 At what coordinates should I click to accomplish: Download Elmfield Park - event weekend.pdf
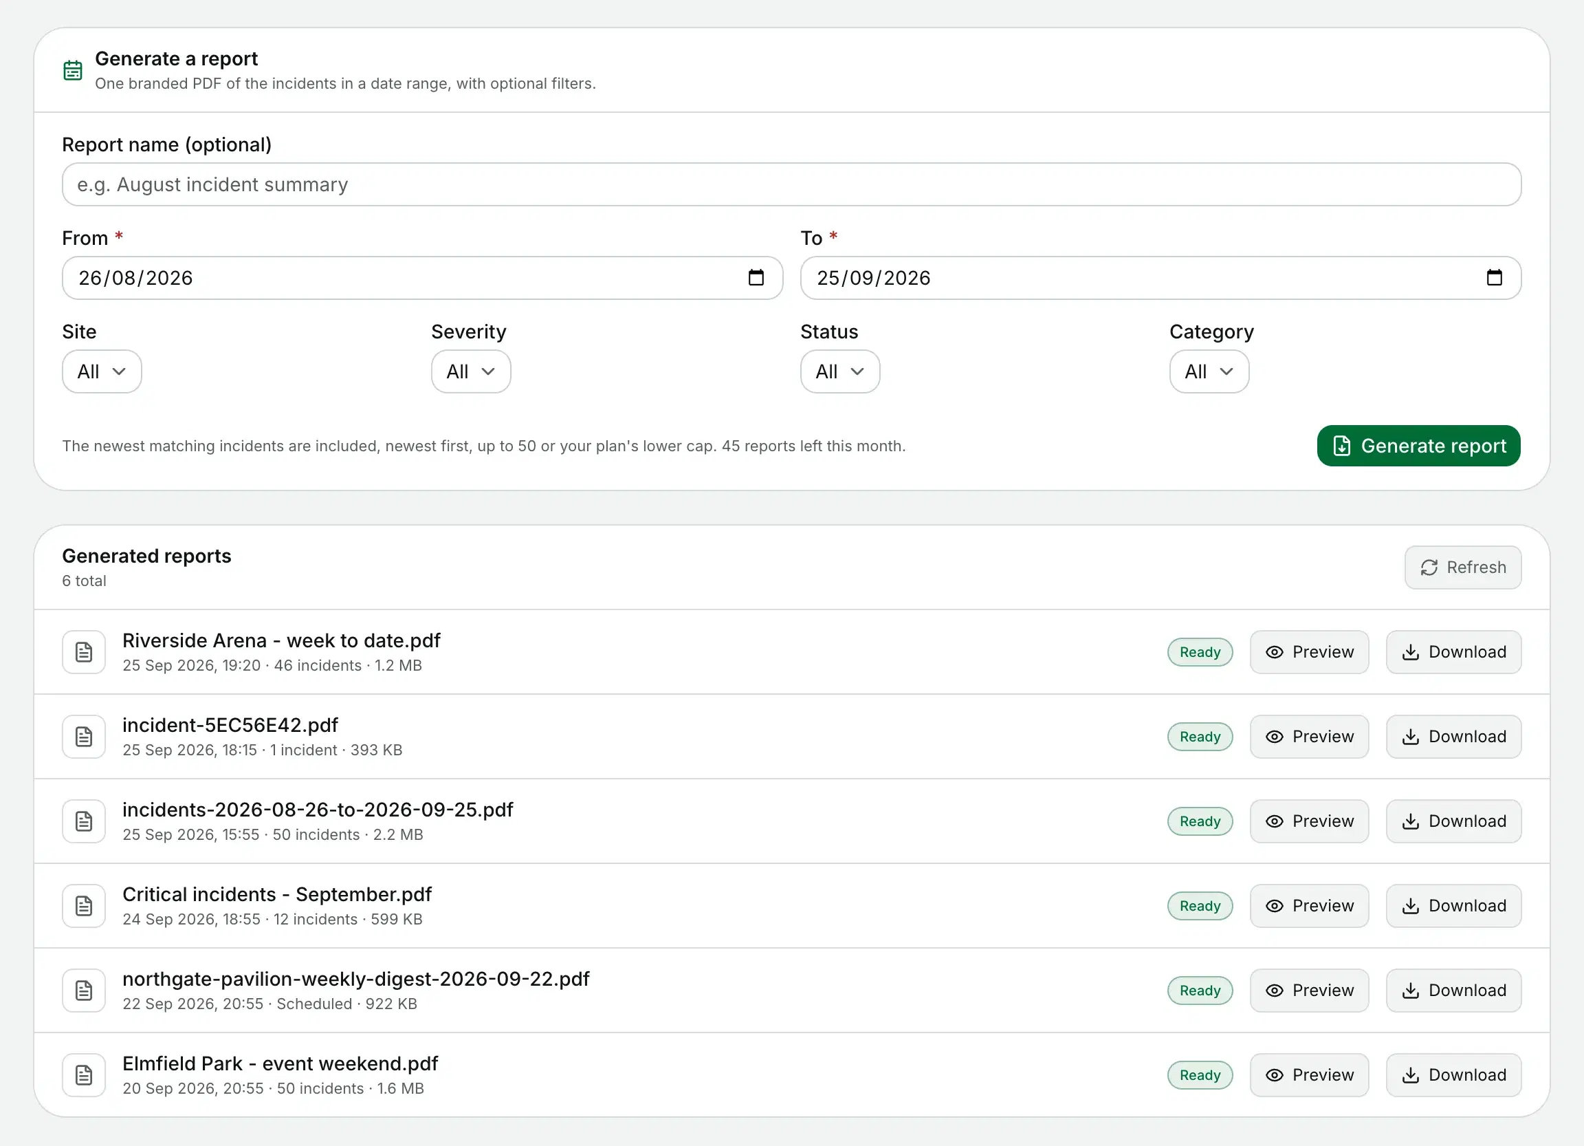1454,1074
